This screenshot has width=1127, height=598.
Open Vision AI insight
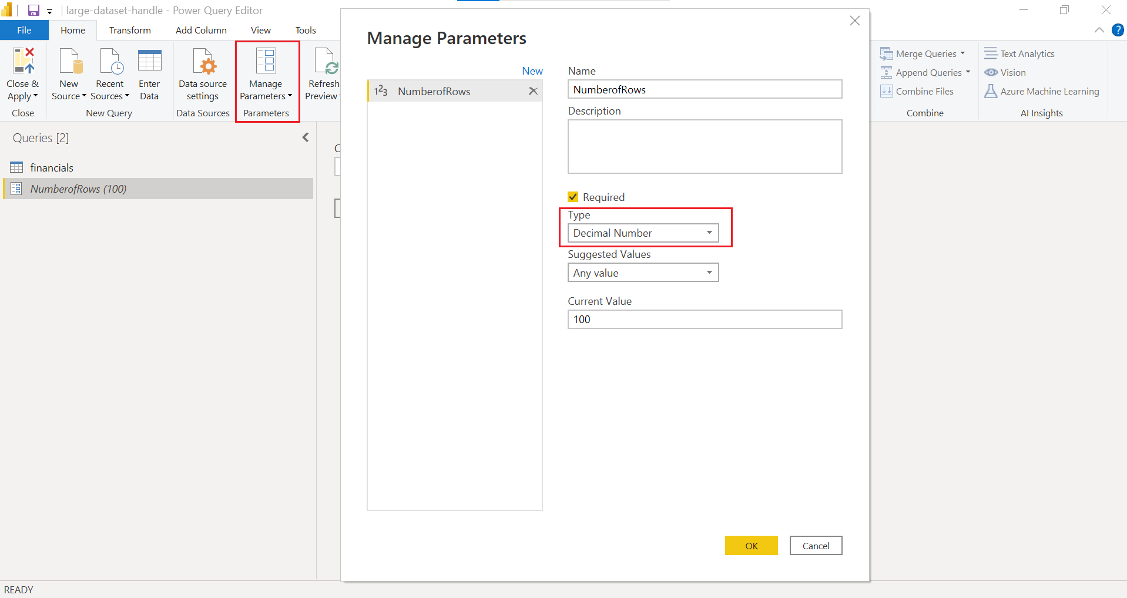[1005, 72]
